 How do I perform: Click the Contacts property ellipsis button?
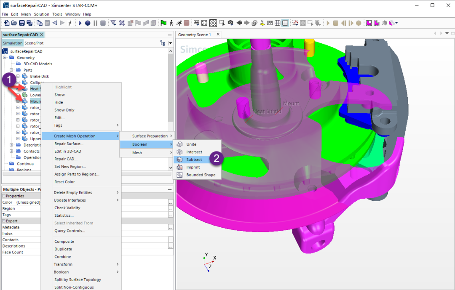171,240
